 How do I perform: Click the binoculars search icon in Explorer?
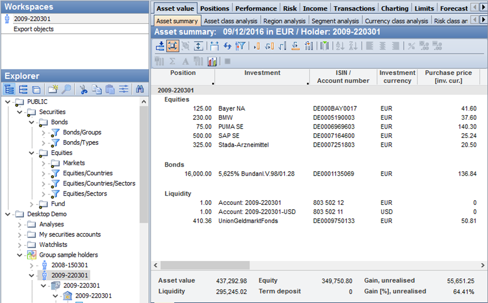[140, 89]
